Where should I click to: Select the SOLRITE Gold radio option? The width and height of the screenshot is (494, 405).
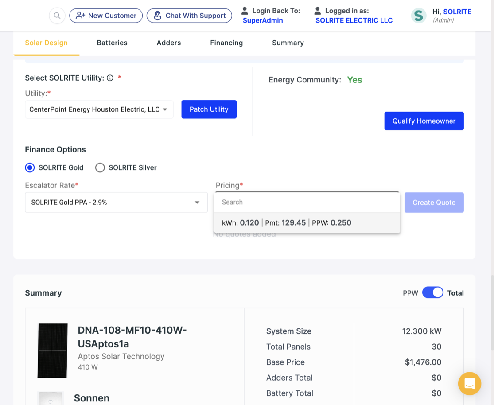tap(30, 167)
